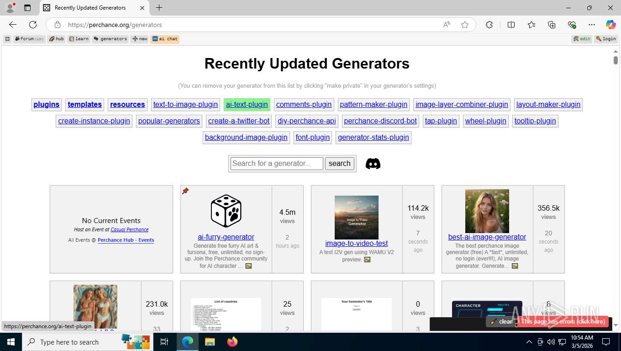Open Task View on taskbar
Screen dimensions: 621x351
pyautogui.click(x=164, y=342)
